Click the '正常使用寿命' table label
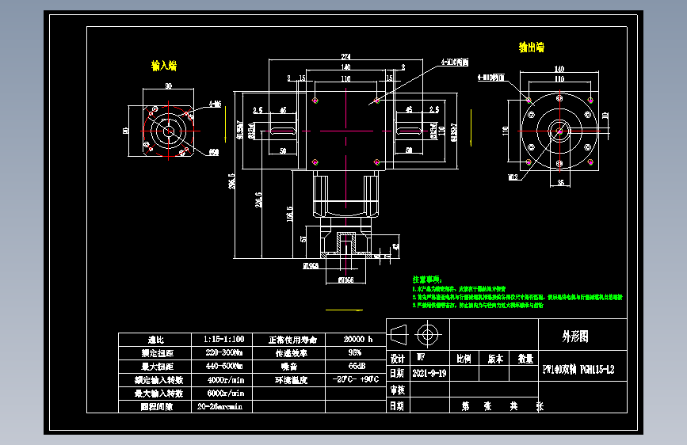This screenshot has width=687, height=445. [292, 340]
